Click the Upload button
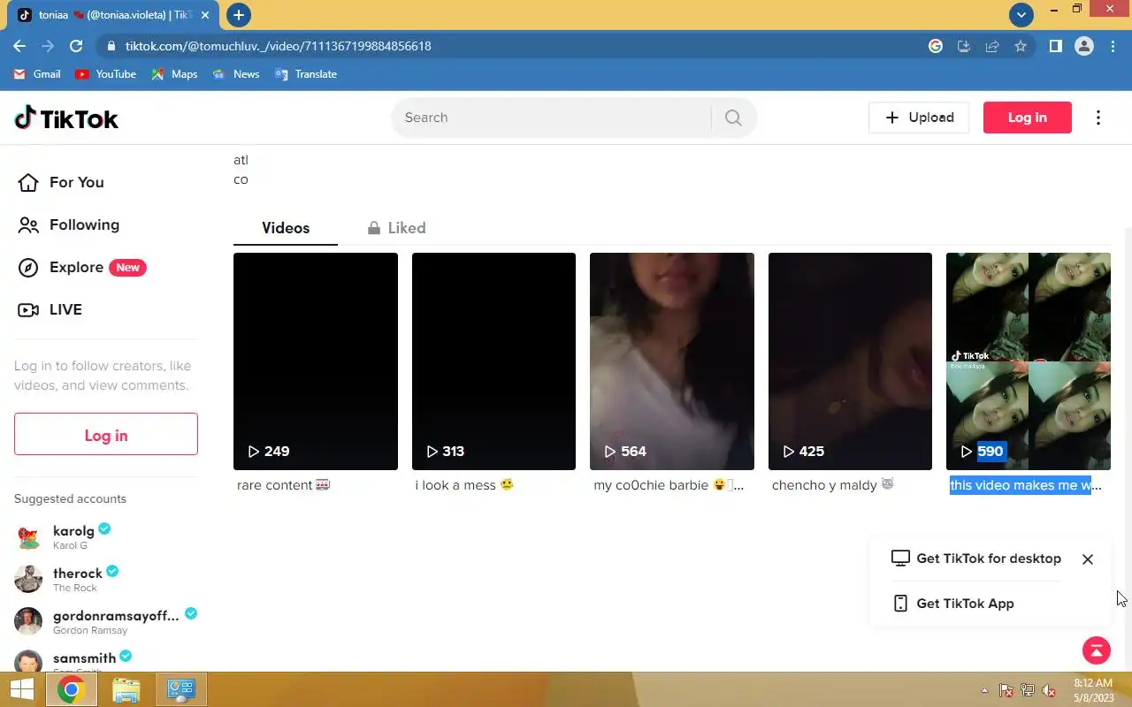 tap(919, 118)
